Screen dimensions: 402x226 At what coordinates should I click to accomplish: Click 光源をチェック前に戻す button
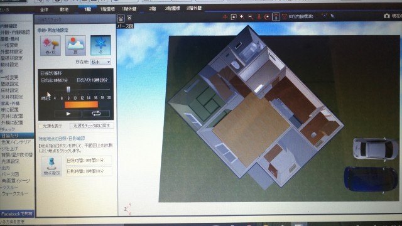point(92,126)
